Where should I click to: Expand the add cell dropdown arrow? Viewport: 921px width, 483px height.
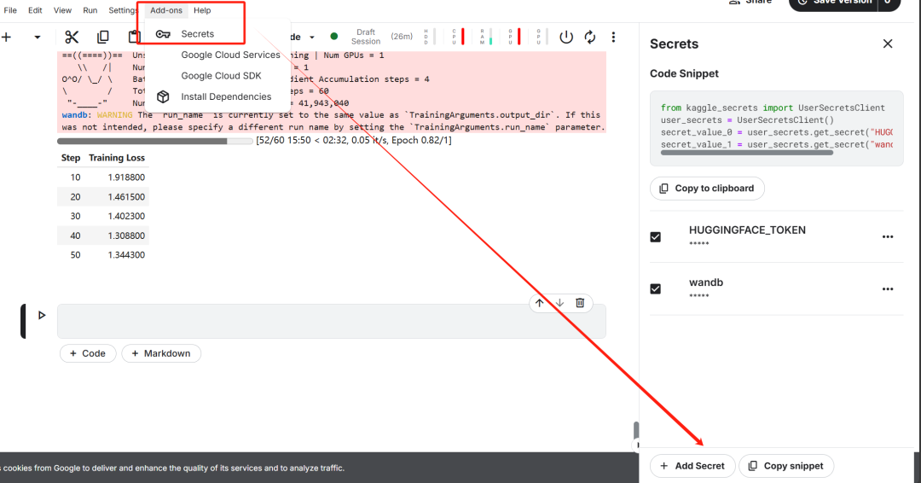[x=37, y=37]
